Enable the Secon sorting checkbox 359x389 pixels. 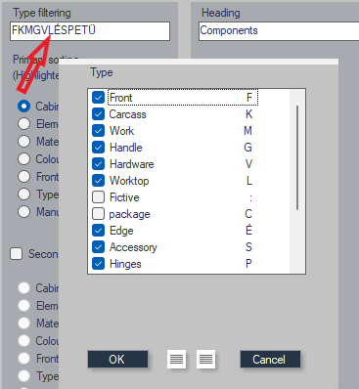coord(17,254)
